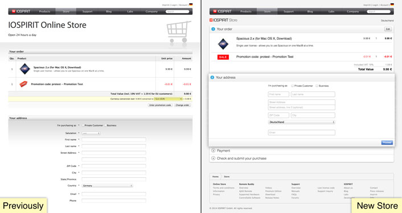The image size is (402, 213).
Task: Select Business radio in the Previously store form
Action: (x=105, y=126)
